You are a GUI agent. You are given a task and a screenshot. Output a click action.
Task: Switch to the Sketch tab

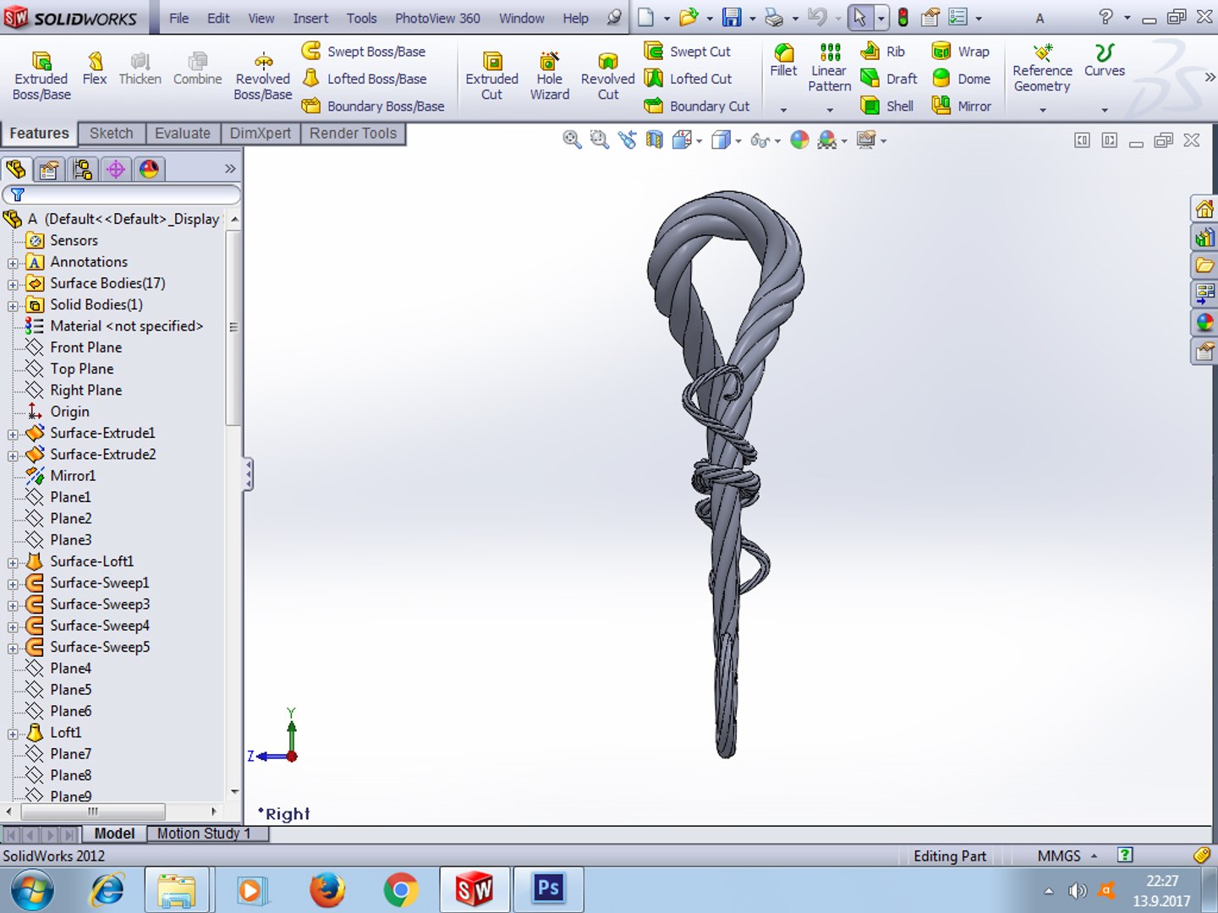click(x=112, y=134)
